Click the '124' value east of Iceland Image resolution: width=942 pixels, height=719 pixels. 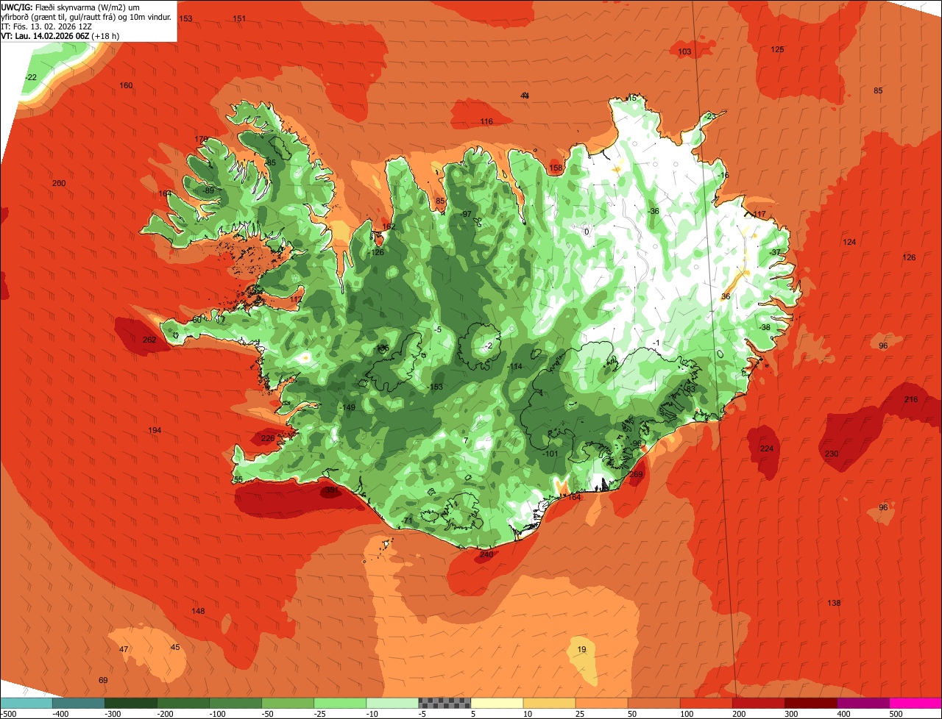849,242
